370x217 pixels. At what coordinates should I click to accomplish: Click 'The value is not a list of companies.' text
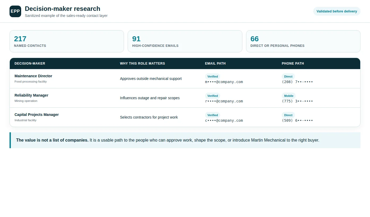pyautogui.click(x=52, y=140)
